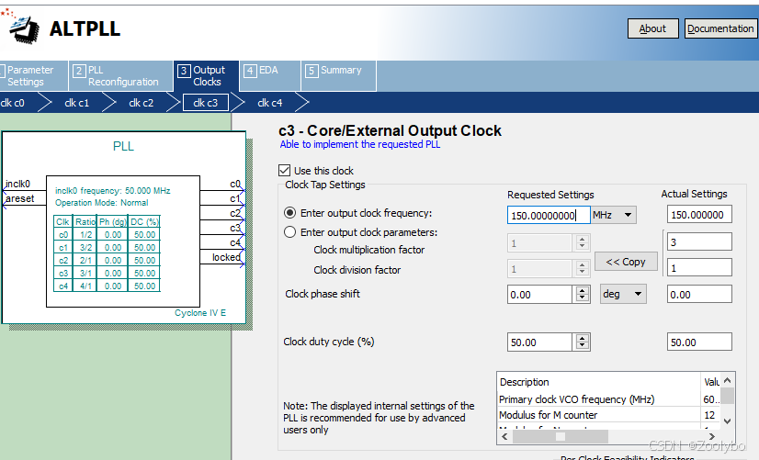Go to the EDA tab
The width and height of the screenshot is (759, 460).
click(269, 75)
